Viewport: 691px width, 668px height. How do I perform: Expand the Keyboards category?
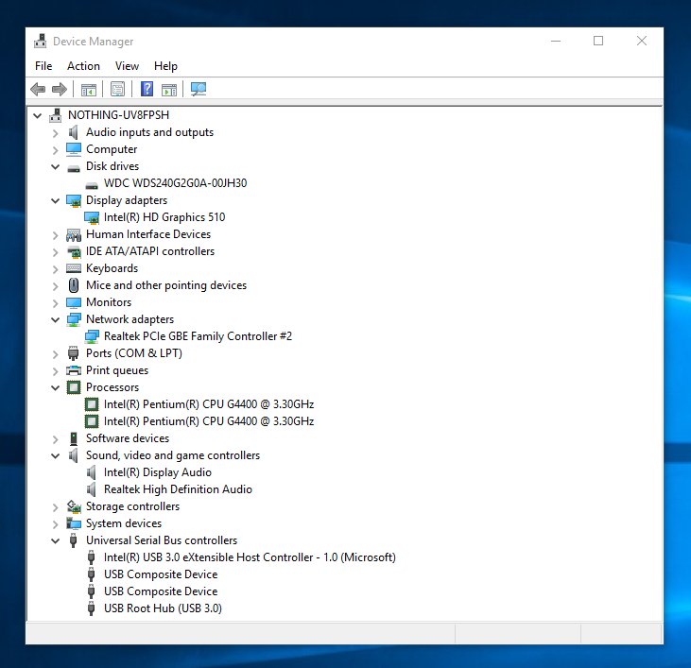click(x=56, y=269)
